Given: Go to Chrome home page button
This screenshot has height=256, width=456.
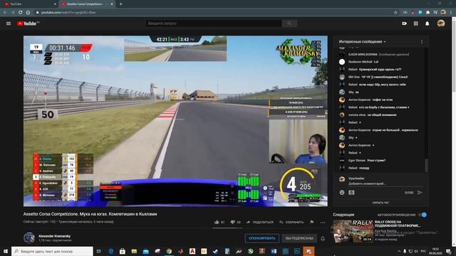Looking at the screenshot, I should pos(28,13).
